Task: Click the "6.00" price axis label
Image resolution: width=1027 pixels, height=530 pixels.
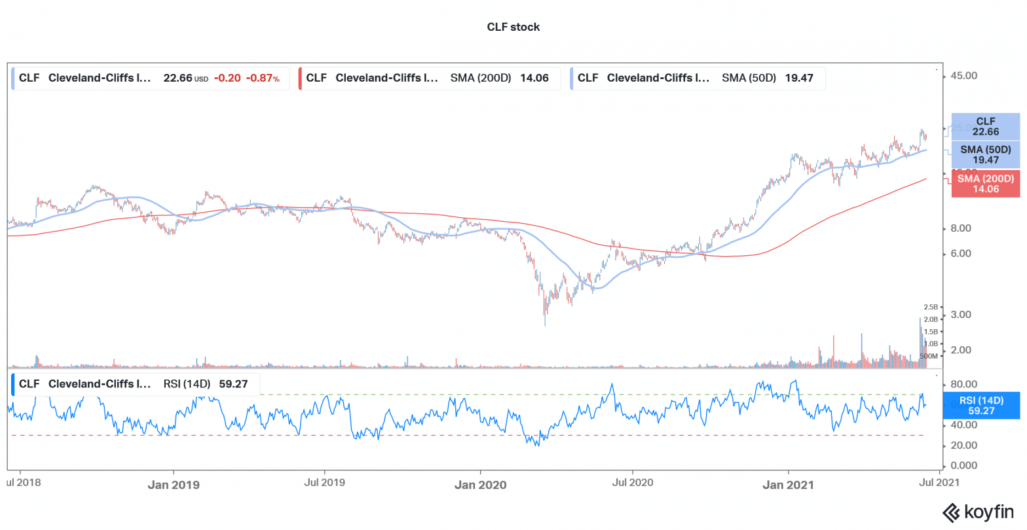Action: [961, 254]
